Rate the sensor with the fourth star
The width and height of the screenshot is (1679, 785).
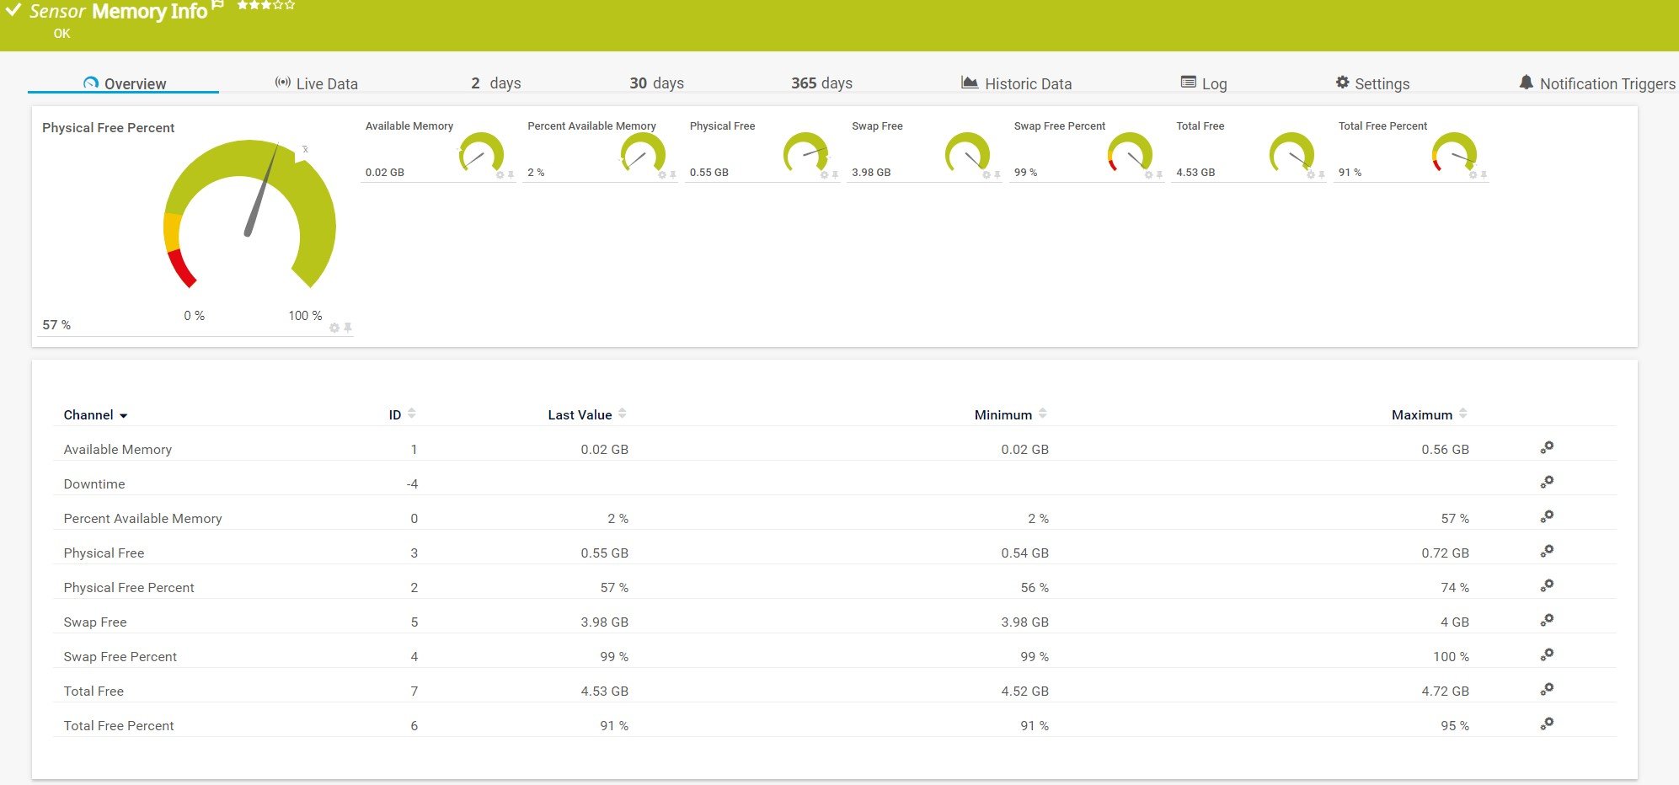tap(277, 6)
